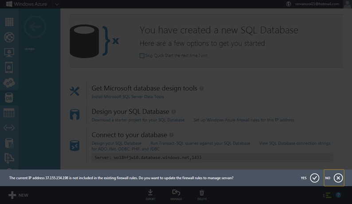Click the server address text field

pos(212,158)
